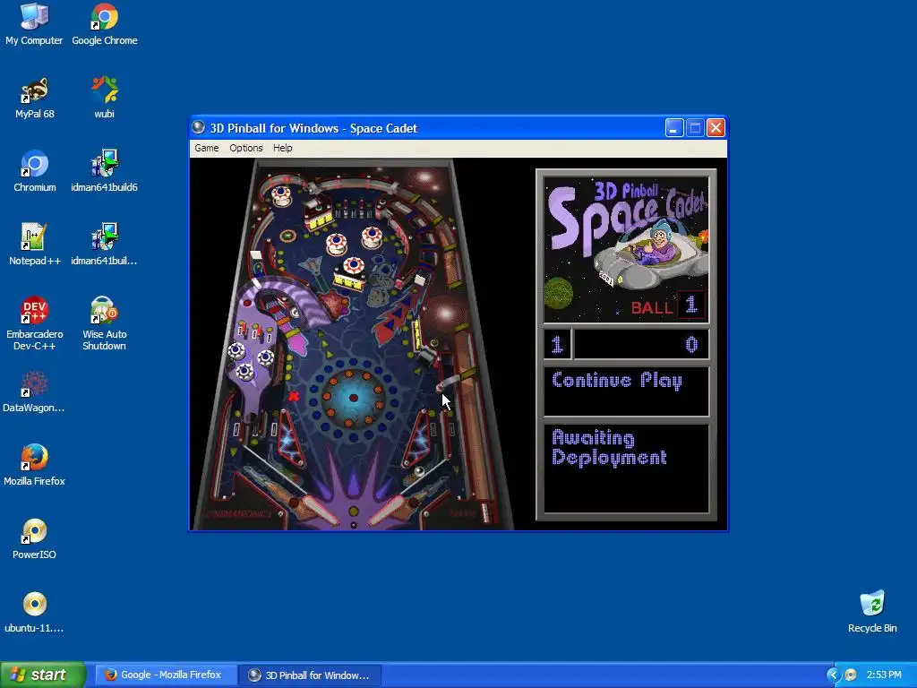Click the red X marker on table

pos(294,396)
